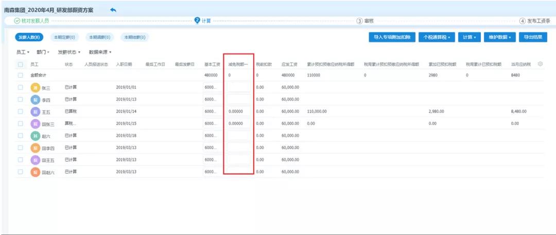Click the 核对发薪人员 step checkmark icon
Image resolution: width=556 pixels, height=235 pixels.
16,21
